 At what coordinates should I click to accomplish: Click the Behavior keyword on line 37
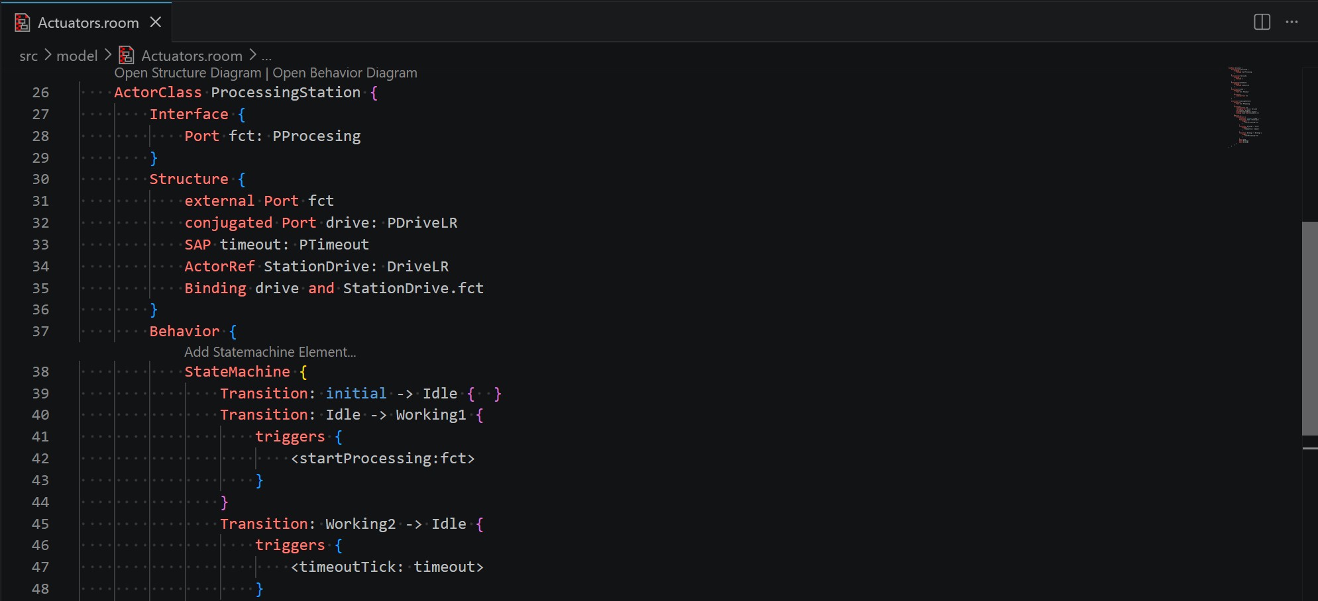[184, 332]
